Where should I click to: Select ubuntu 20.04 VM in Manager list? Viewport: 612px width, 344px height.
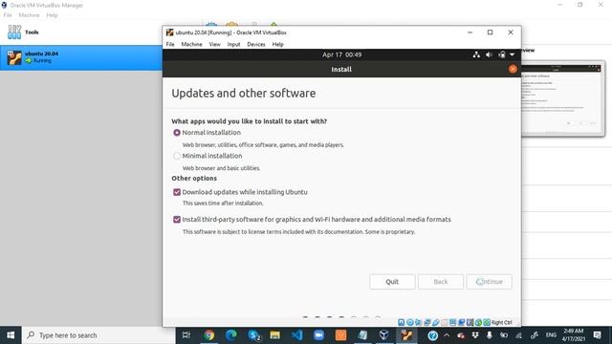81,57
